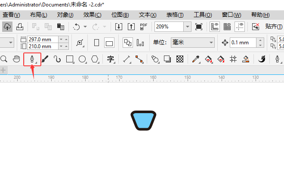Viewport: 284px width, 185px height.
Task: Click the publish to cloud icon
Action: 7,27
